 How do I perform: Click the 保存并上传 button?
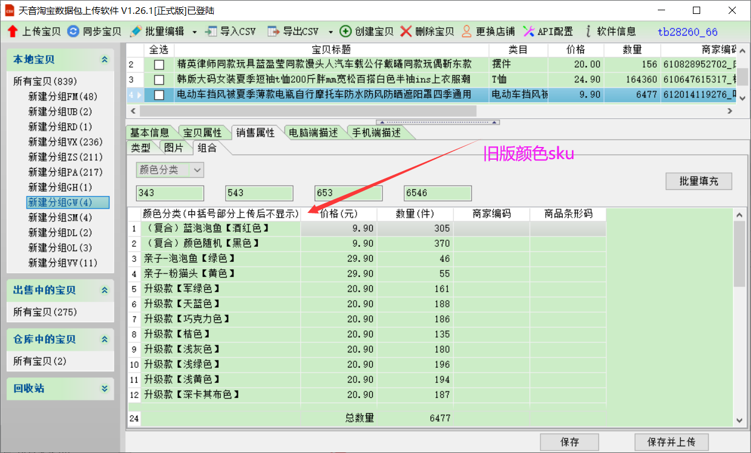coord(671,442)
